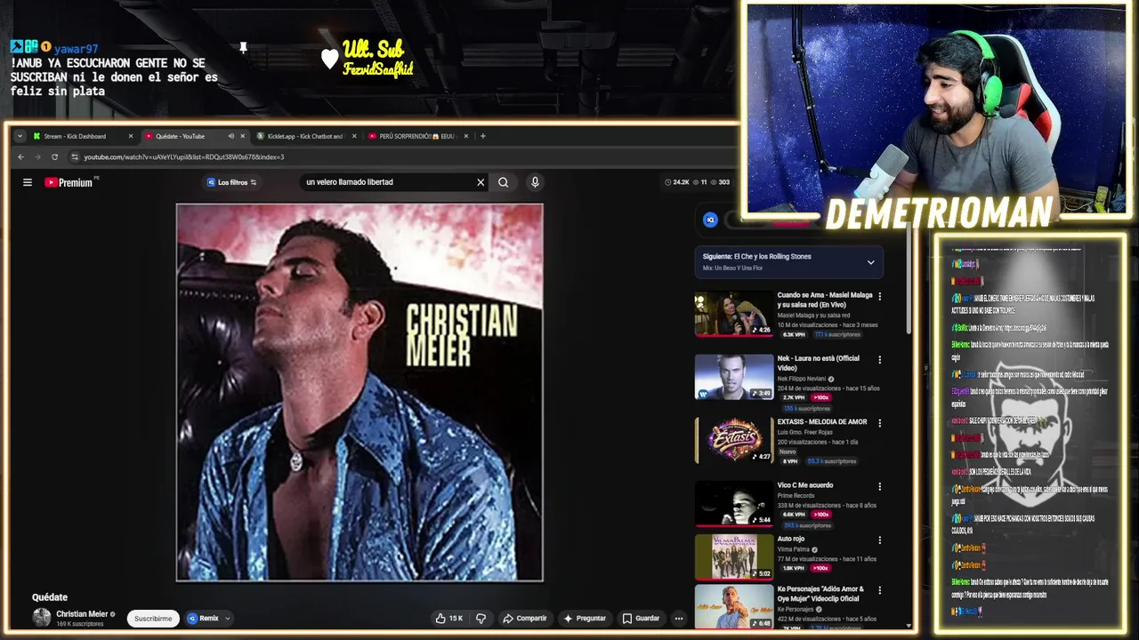Open options menu for Cuando se Ama
The height and width of the screenshot is (640, 1139).
(x=880, y=296)
